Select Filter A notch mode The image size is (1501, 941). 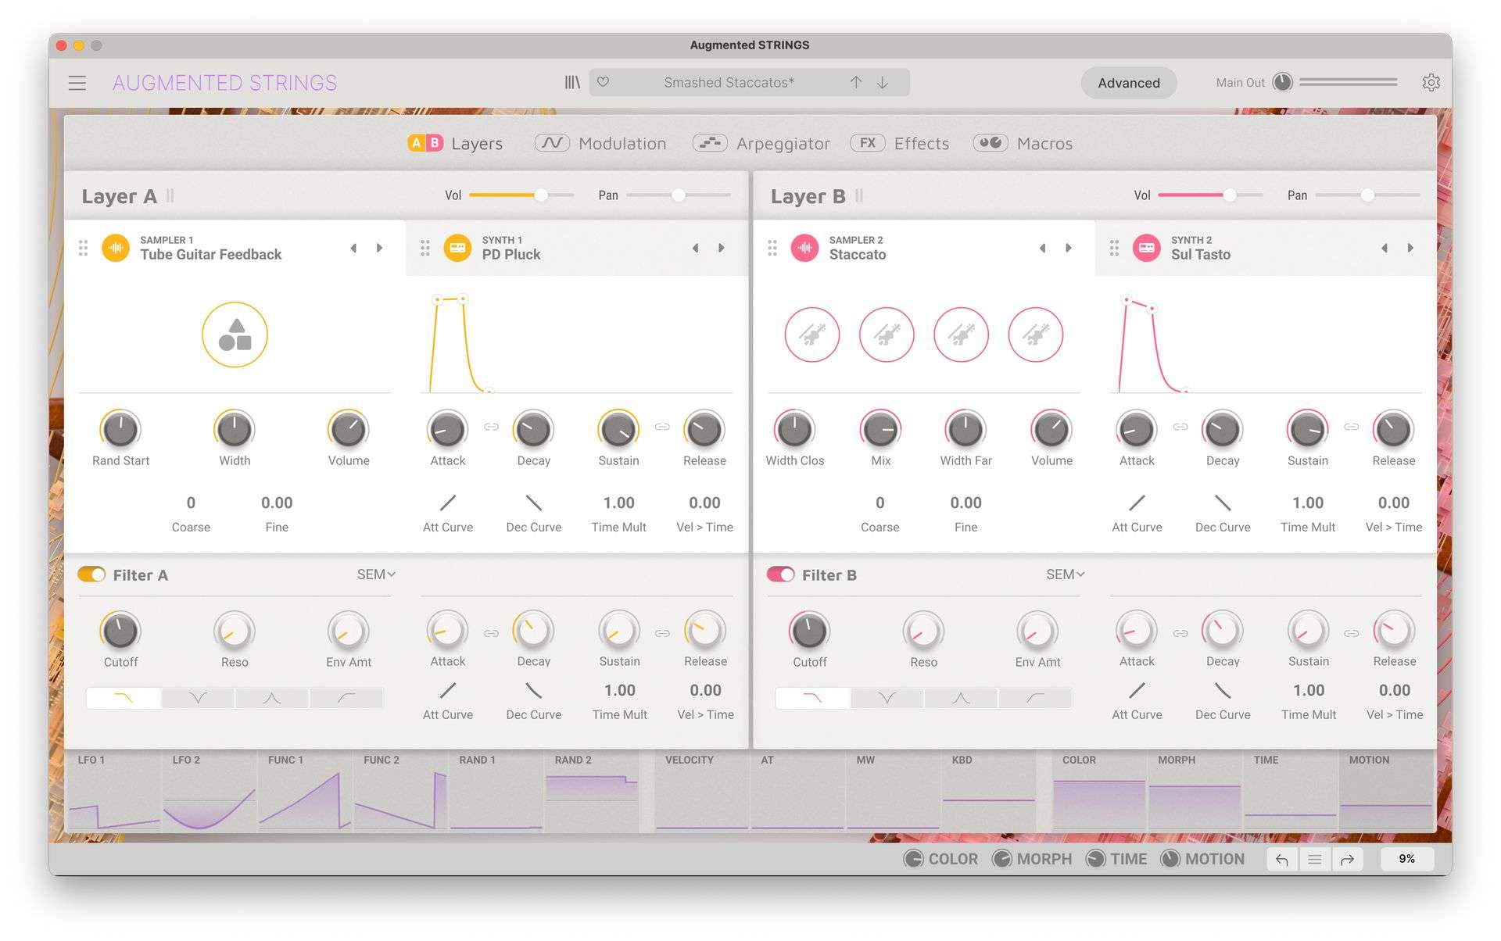click(x=198, y=698)
